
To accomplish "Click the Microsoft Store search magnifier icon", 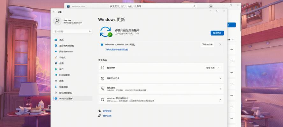I will tap(194, 6).
